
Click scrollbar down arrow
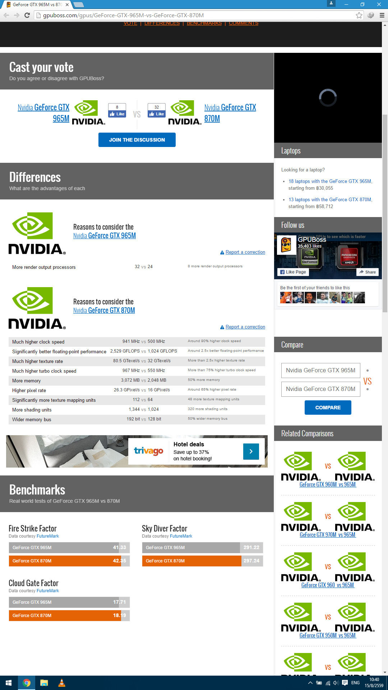(385, 672)
